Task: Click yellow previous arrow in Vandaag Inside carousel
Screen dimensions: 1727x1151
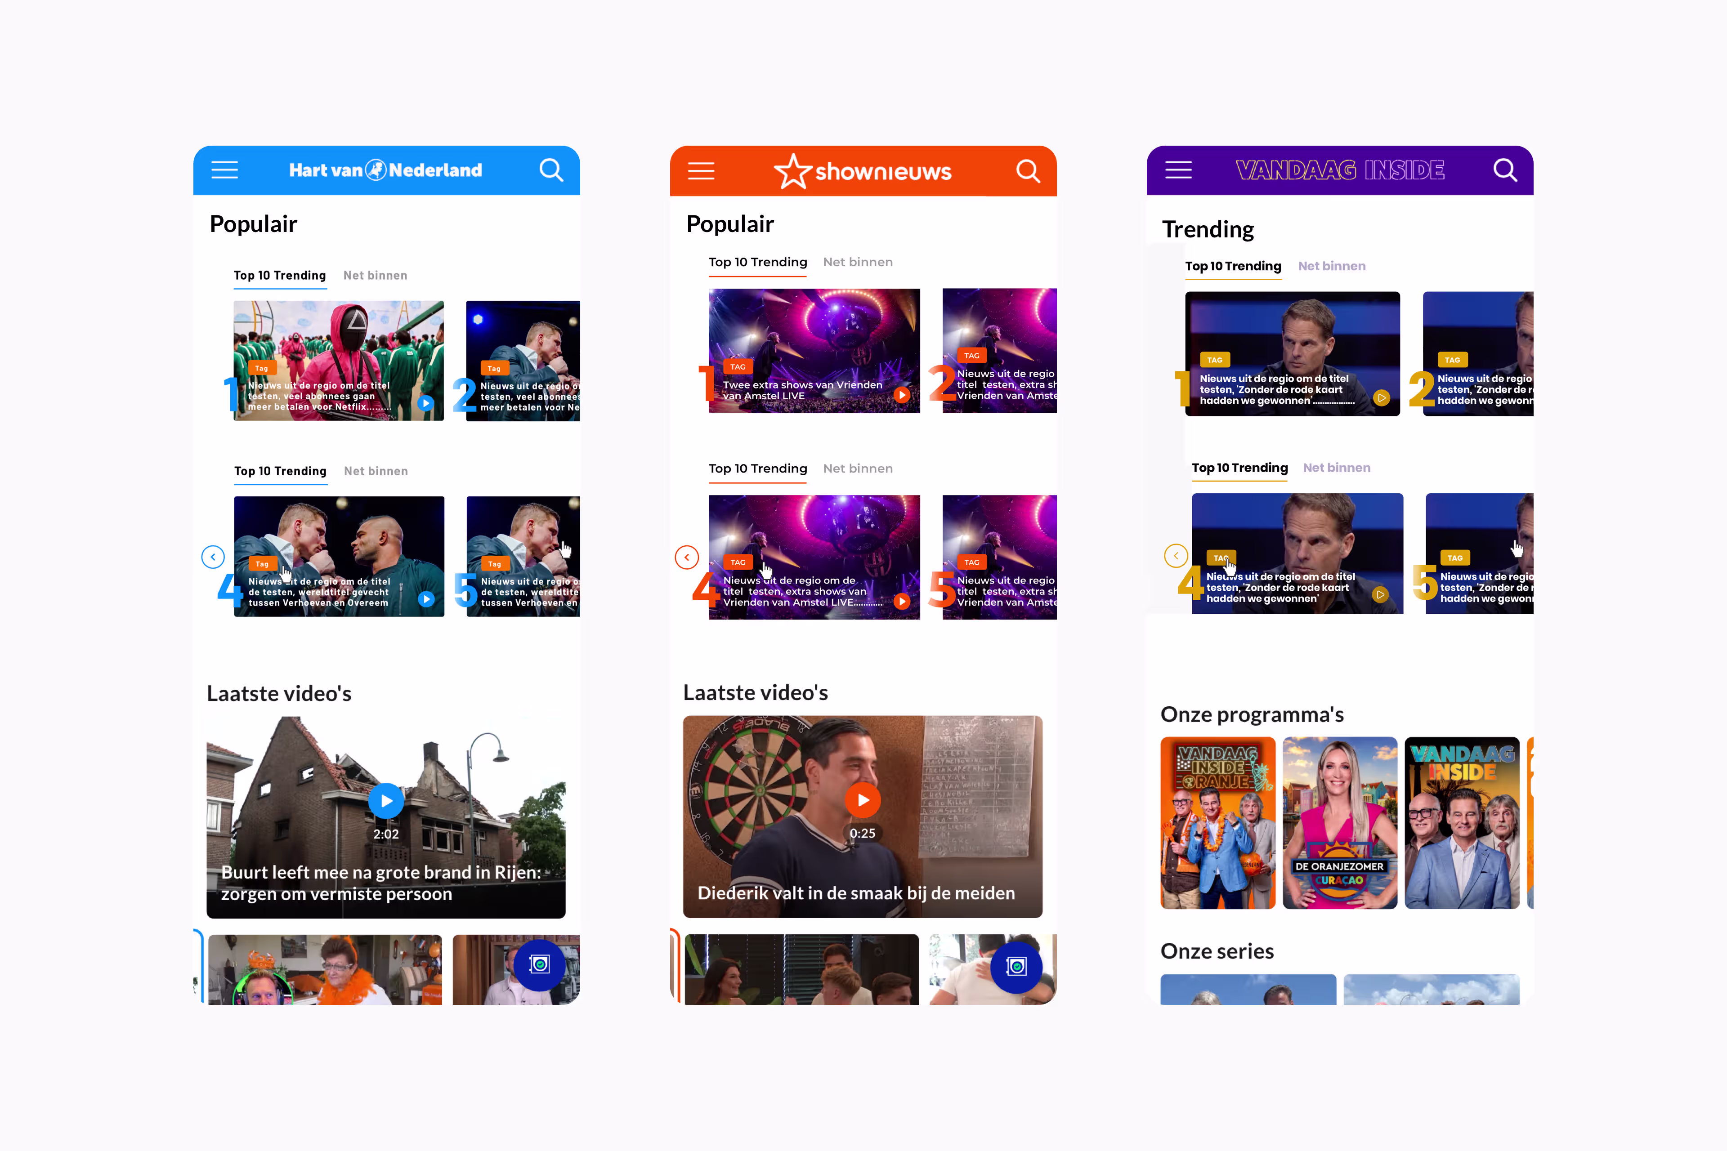Action: 1176,556
